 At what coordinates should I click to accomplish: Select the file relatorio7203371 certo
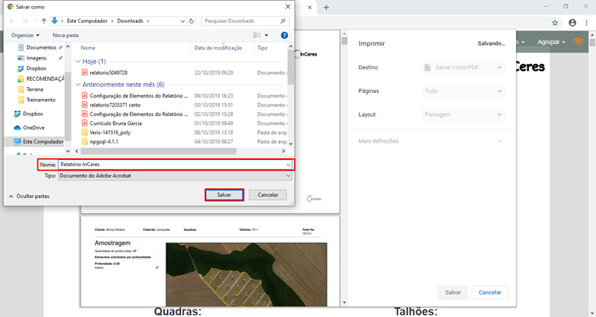point(114,105)
